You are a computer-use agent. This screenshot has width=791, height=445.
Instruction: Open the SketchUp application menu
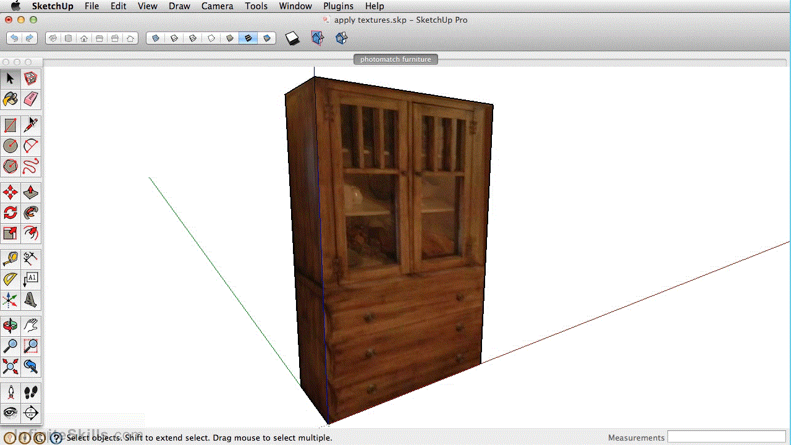(x=53, y=6)
